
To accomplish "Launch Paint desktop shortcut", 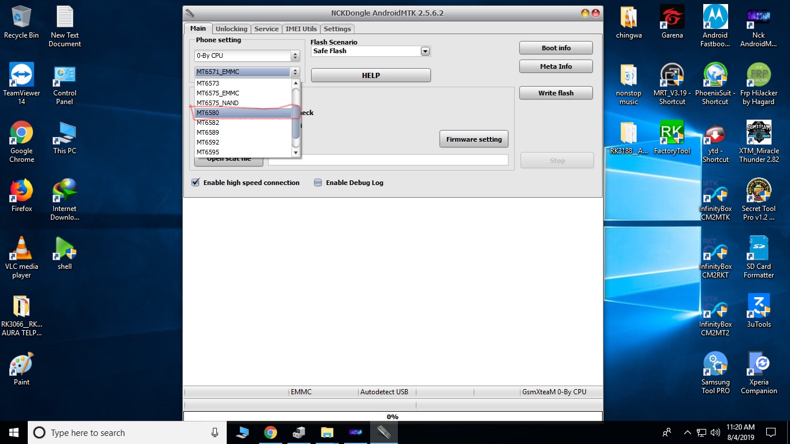I will pyautogui.click(x=21, y=369).
